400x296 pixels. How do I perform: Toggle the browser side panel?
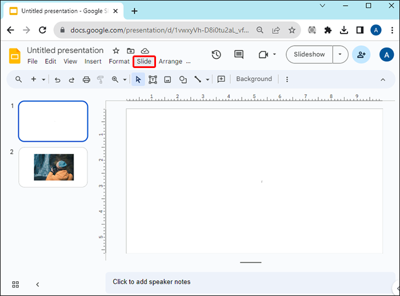360,30
